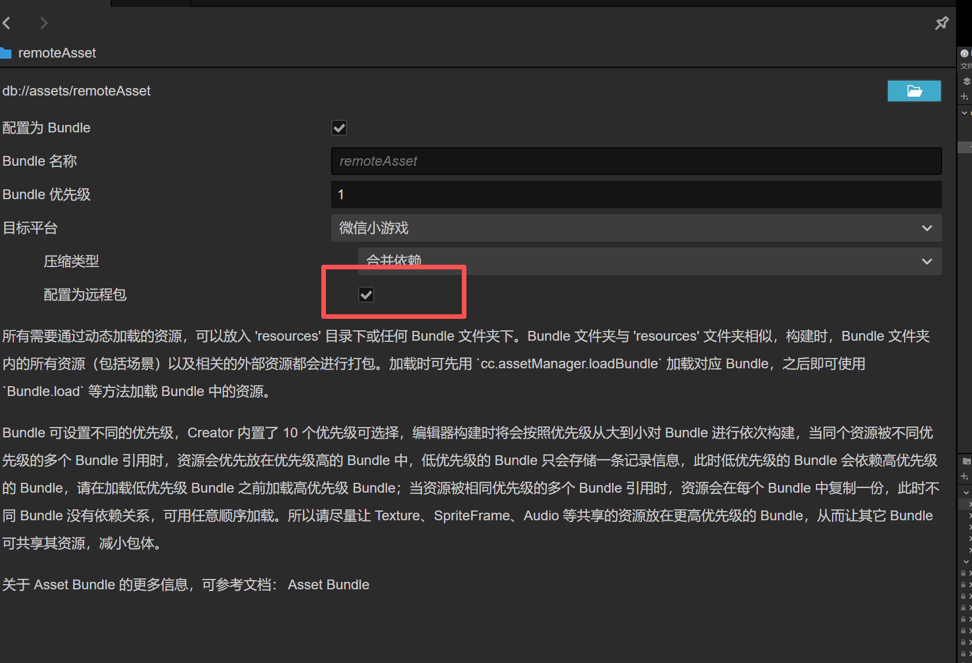Click the layers icon in the right-side panel

click(x=966, y=81)
